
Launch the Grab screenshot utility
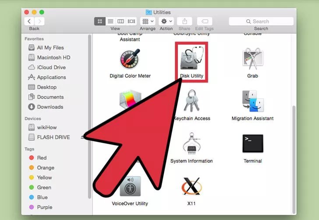[x=252, y=63]
